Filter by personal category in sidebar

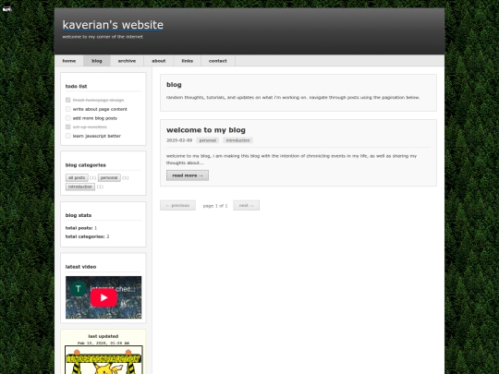click(109, 178)
